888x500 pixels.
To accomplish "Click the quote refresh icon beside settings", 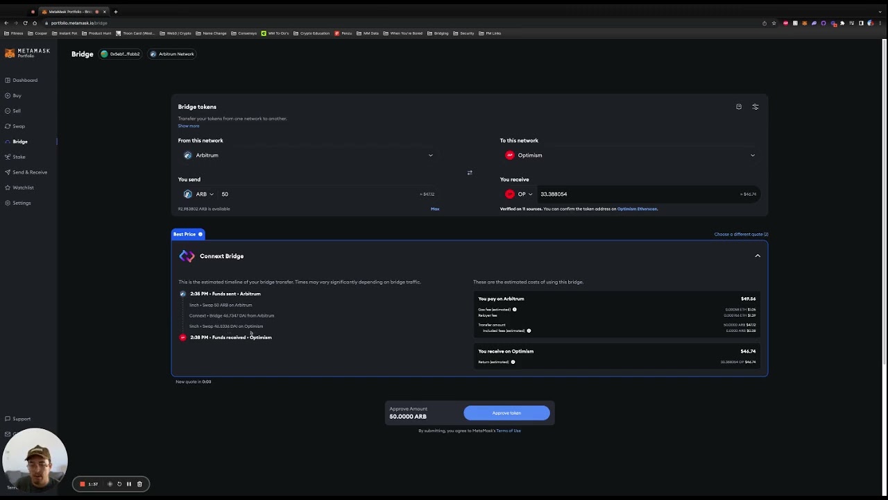I will click(x=739, y=106).
